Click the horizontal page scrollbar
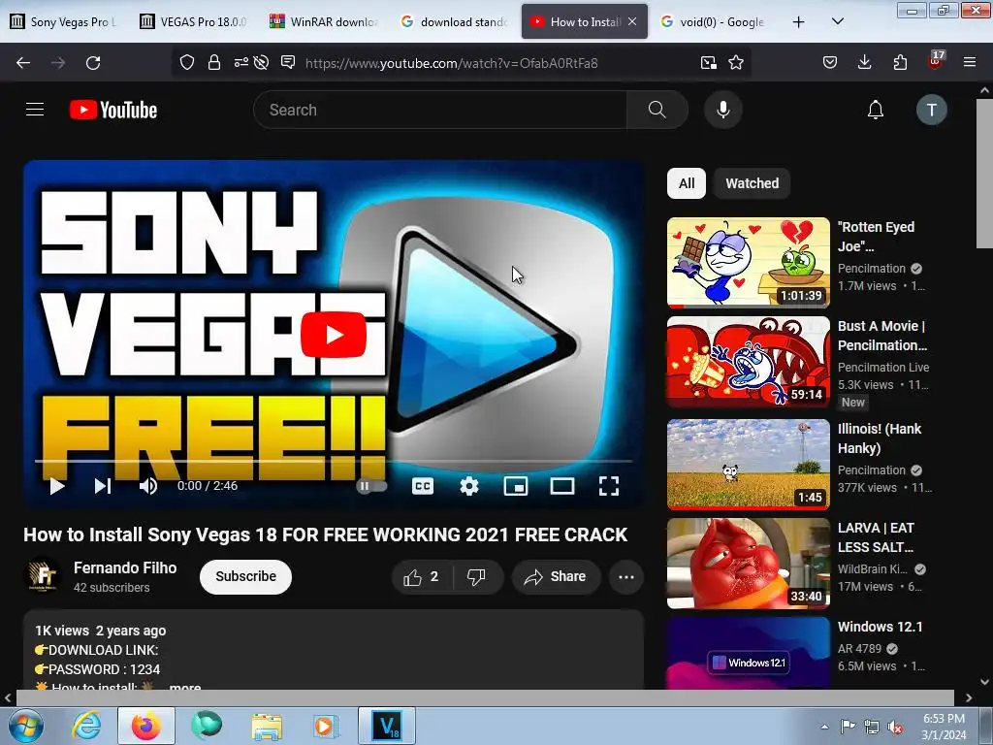Viewport: 993px width, 745px height. [485, 697]
